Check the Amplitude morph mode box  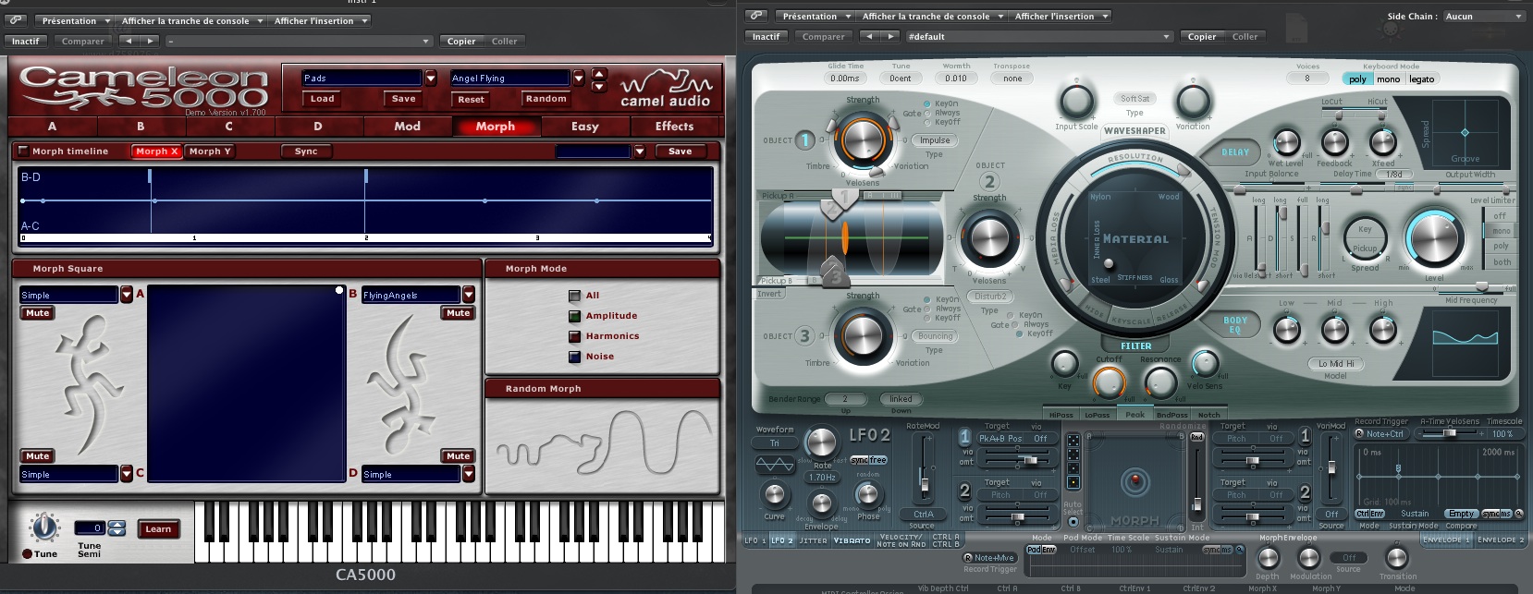click(x=574, y=316)
